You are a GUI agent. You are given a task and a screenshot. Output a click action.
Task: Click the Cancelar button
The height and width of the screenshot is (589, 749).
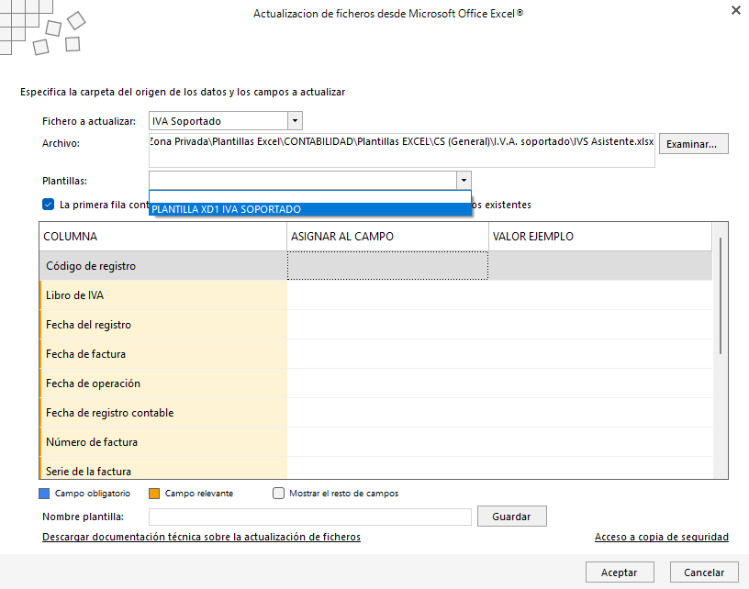coord(704,572)
